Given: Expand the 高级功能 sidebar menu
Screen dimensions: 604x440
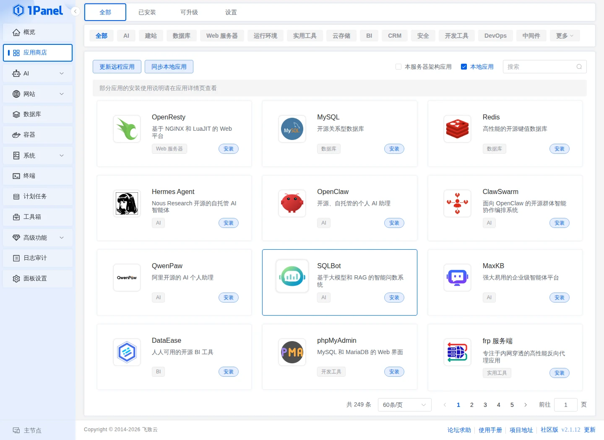Looking at the screenshot, I should tap(38, 238).
